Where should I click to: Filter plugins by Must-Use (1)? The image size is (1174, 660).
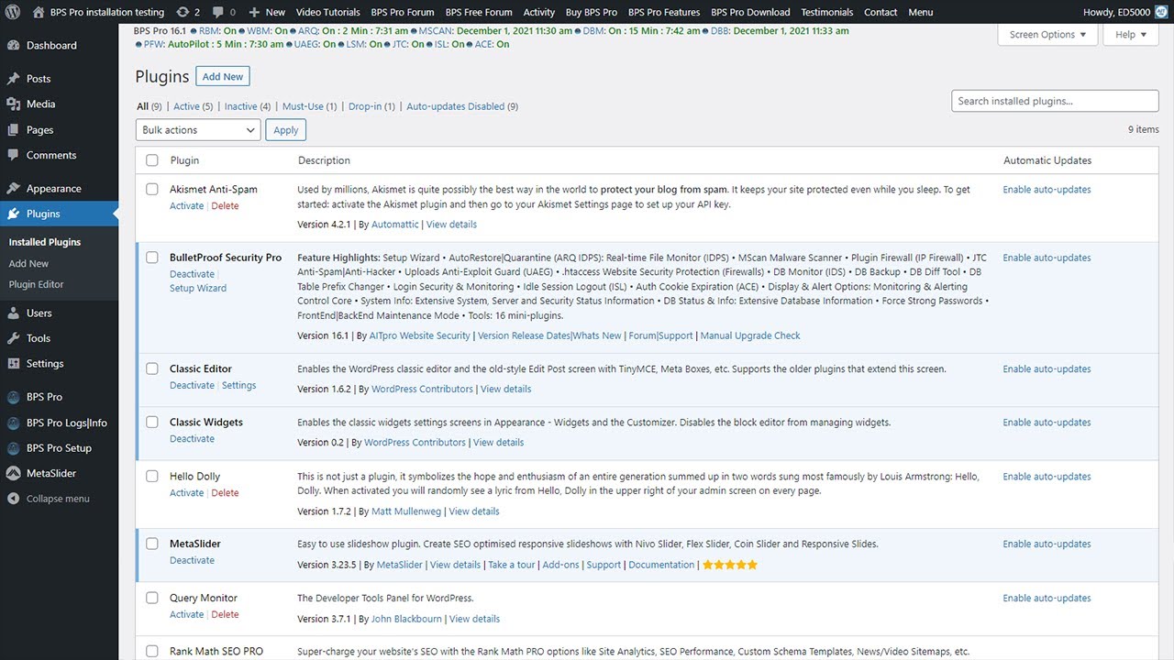click(309, 106)
